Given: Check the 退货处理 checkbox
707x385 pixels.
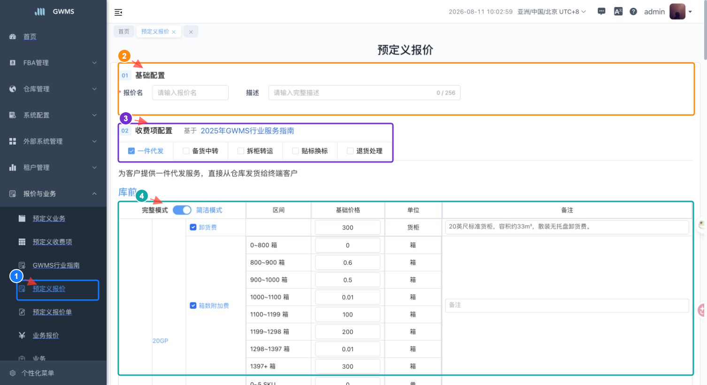Looking at the screenshot, I should click(x=350, y=151).
